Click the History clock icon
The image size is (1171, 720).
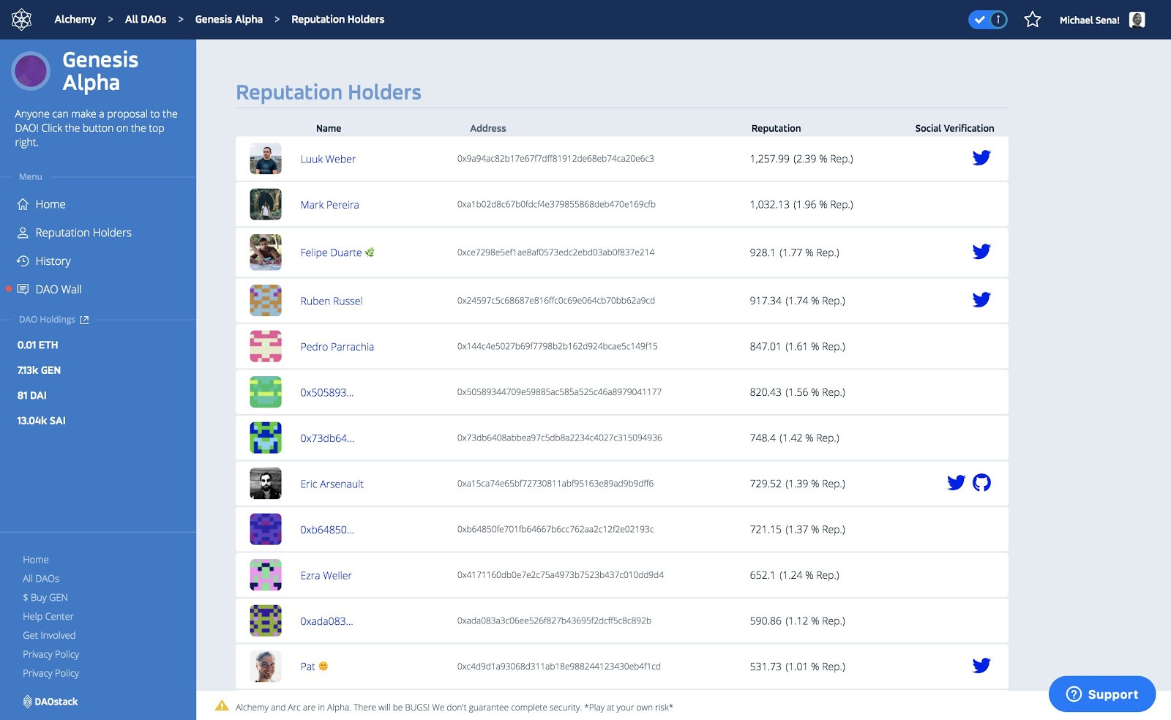23,260
